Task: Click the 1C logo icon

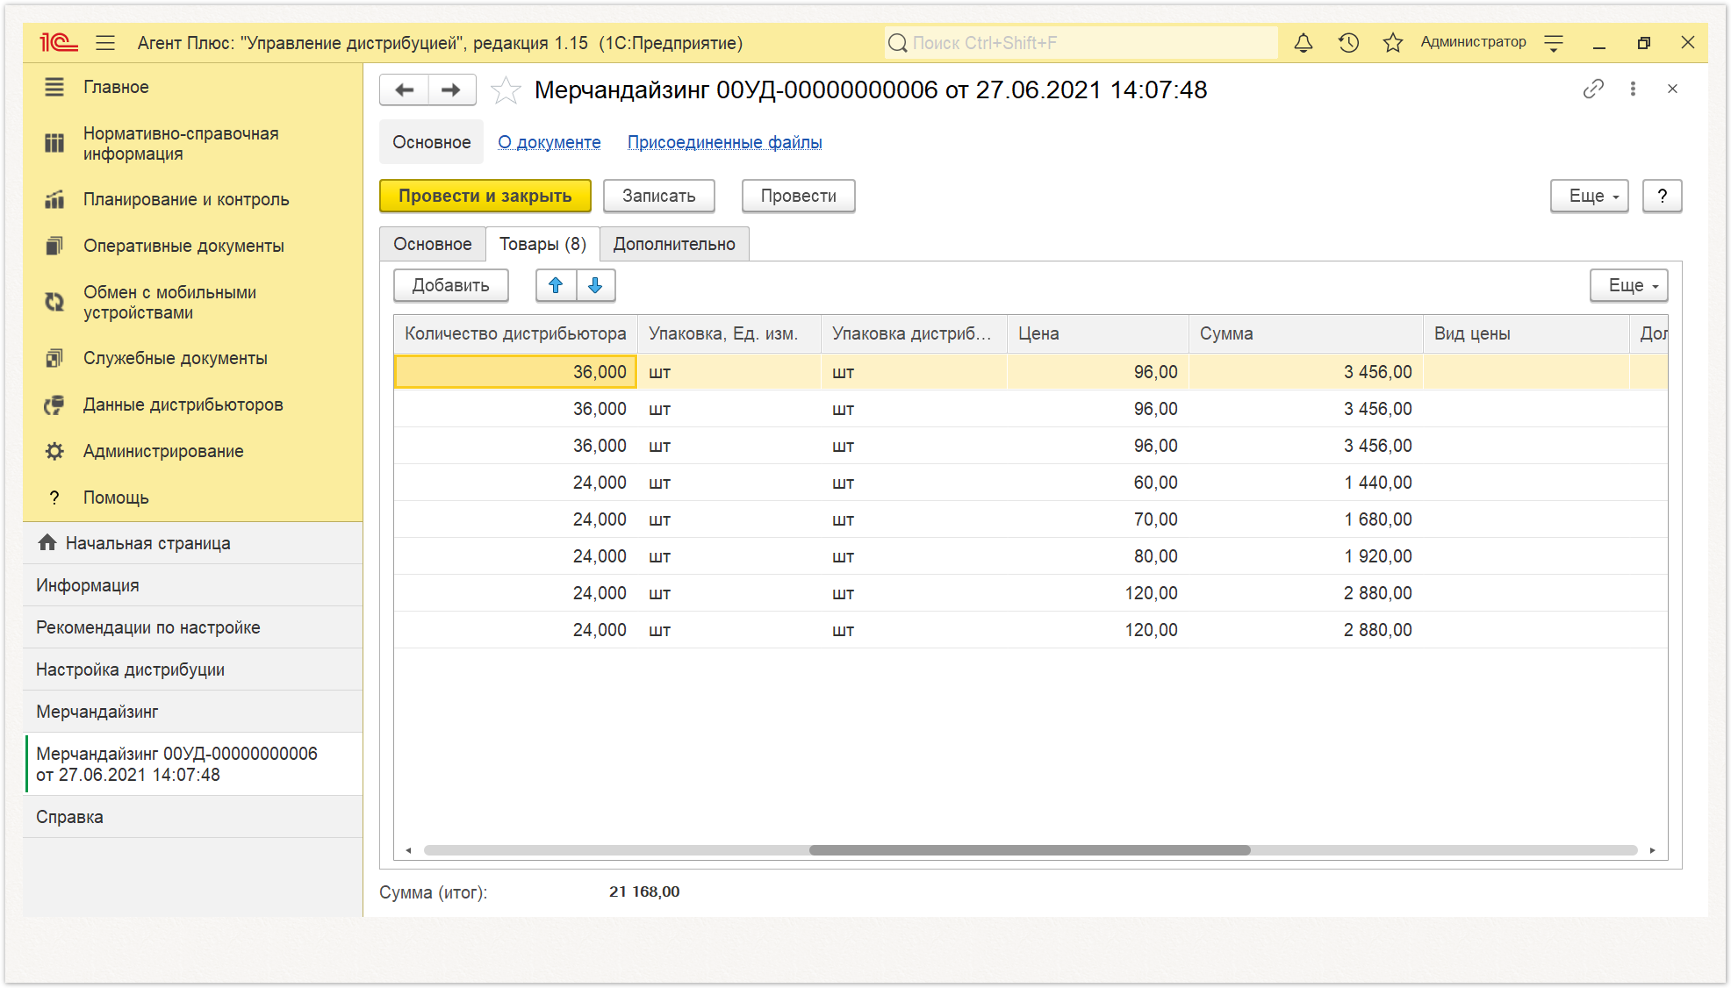Action: point(58,42)
